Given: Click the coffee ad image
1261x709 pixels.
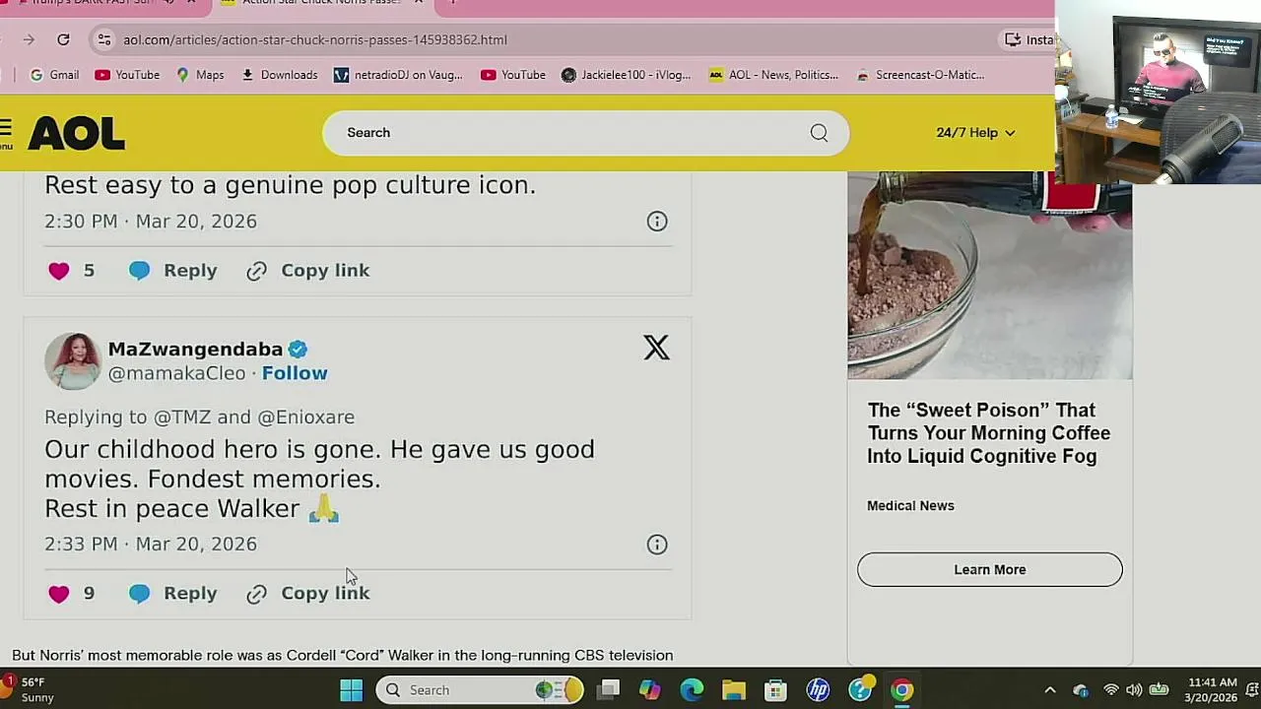Looking at the screenshot, I should point(990,276).
